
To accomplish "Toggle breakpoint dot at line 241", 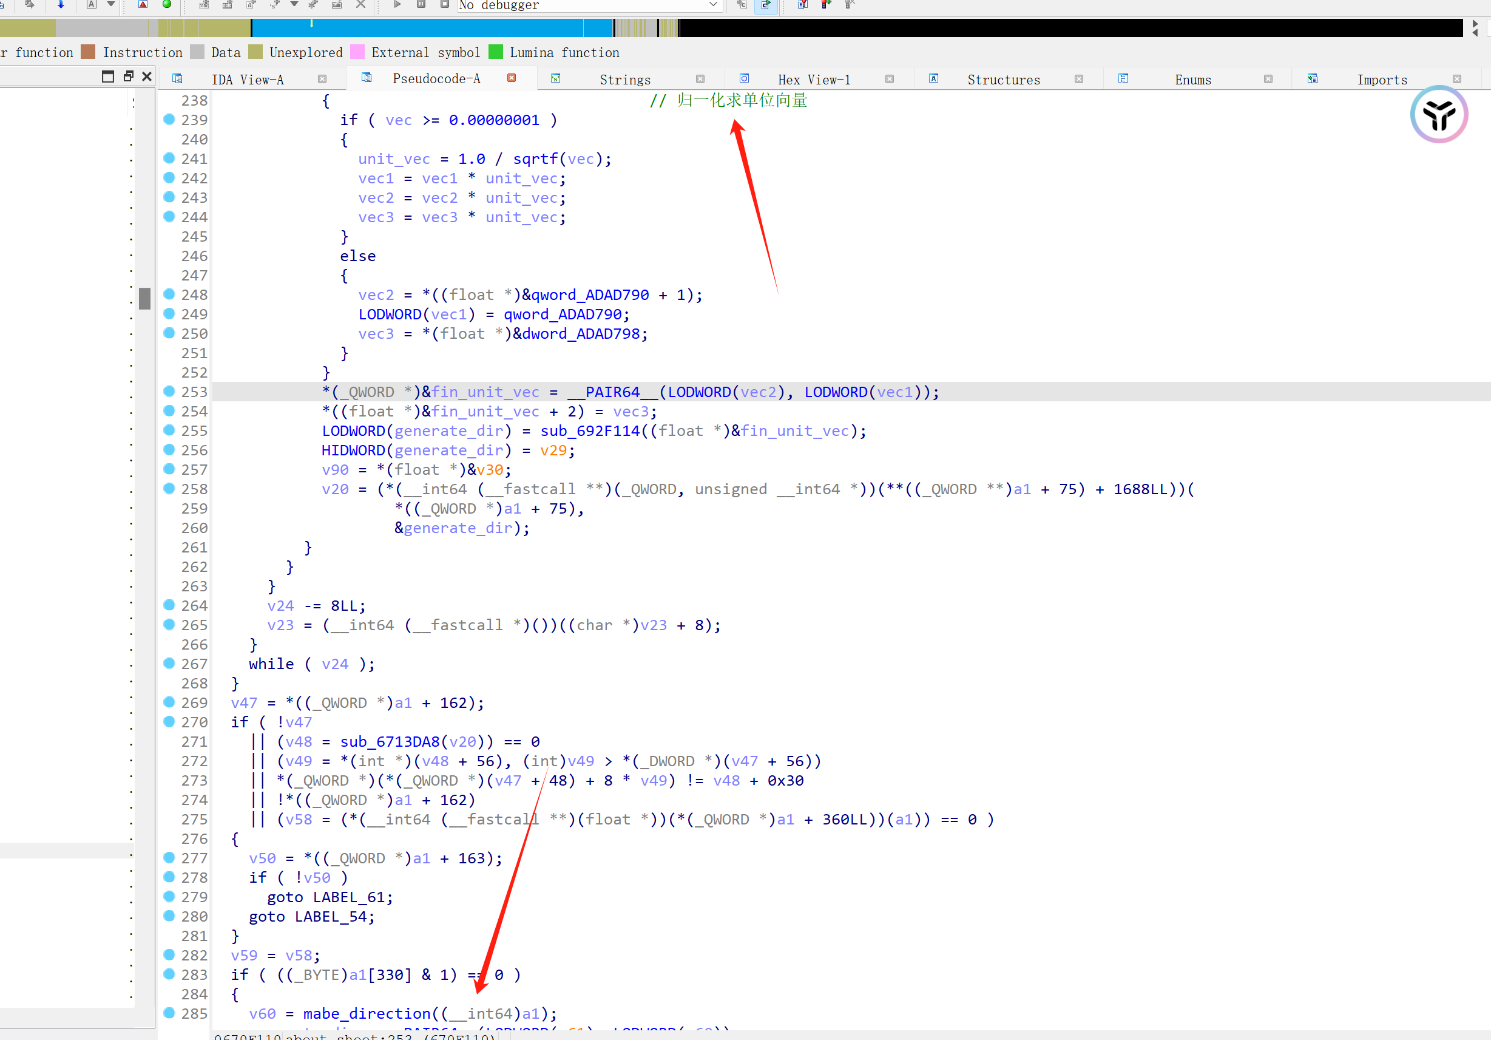I will tap(169, 158).
